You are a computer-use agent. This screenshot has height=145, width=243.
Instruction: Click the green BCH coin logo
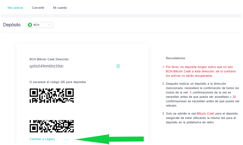pos(30,25)
